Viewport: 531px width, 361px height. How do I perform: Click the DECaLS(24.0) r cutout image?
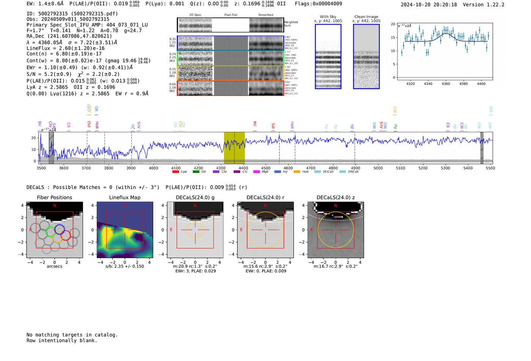[265, 230]
